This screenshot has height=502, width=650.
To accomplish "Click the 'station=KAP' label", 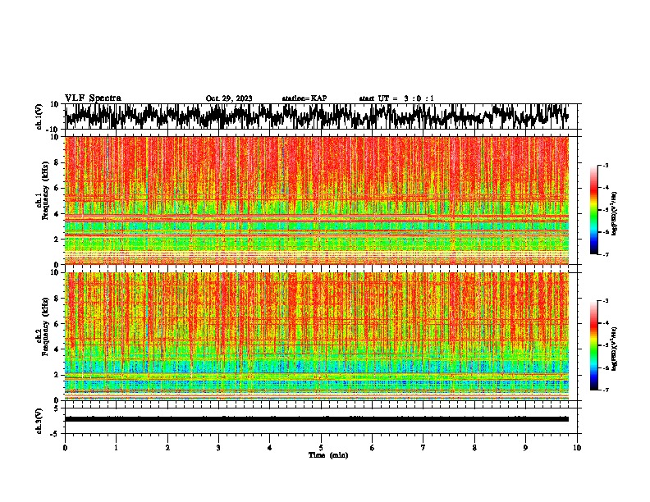I will [304, 98].
